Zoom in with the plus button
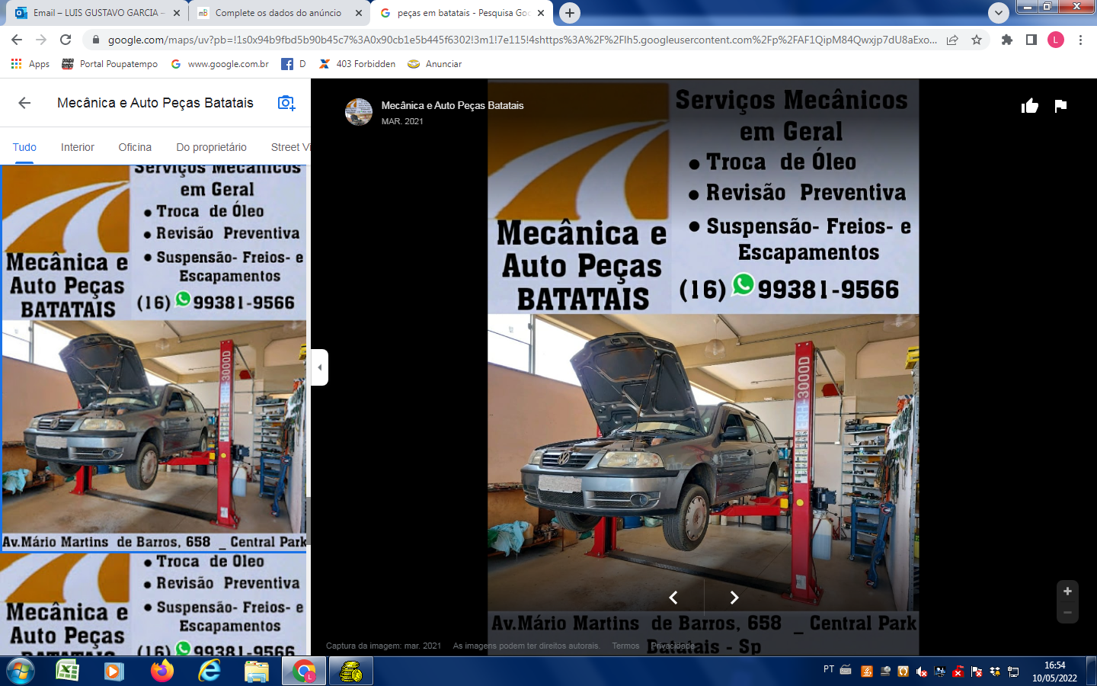 tap(1067, 591)
